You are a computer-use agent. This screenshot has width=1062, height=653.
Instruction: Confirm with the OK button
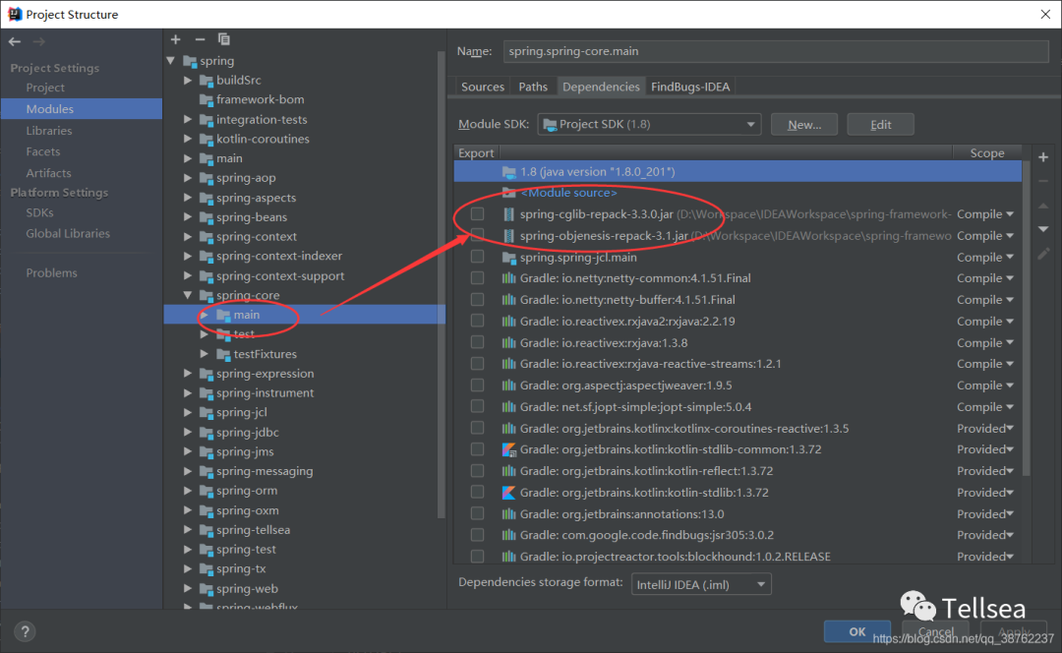pos(856,631)
